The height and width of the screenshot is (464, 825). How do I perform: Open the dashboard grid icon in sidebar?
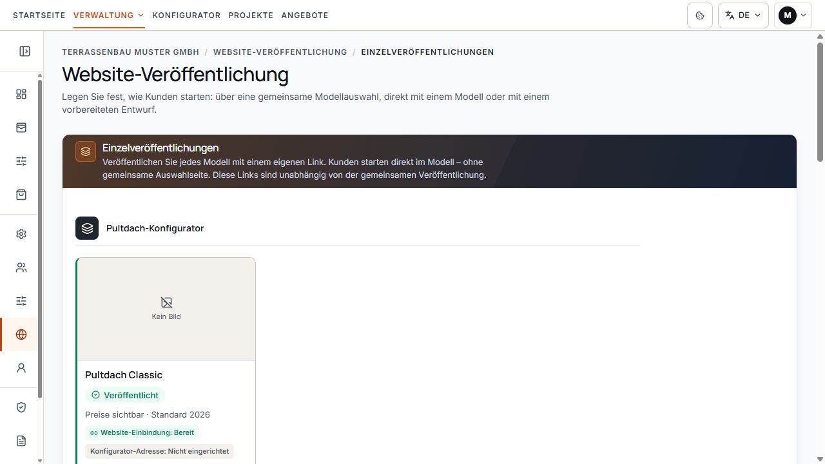pyautogui.click(x=21, y=94)
